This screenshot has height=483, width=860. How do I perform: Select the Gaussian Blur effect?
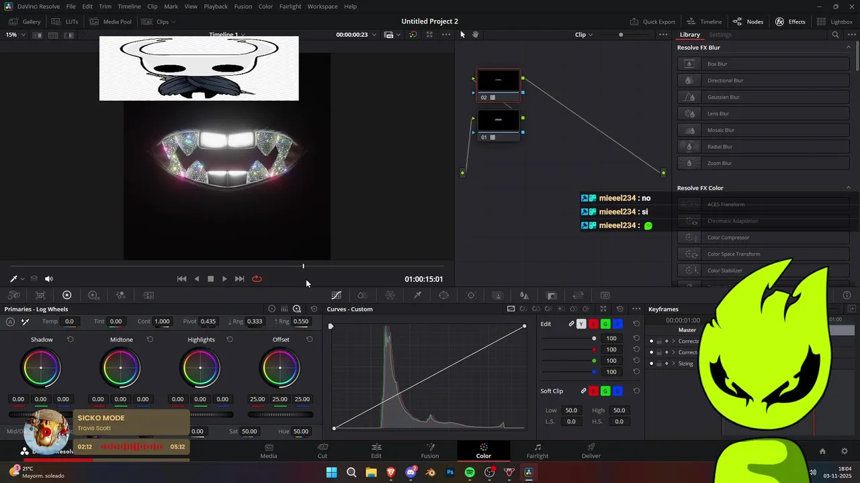point(763,97)
